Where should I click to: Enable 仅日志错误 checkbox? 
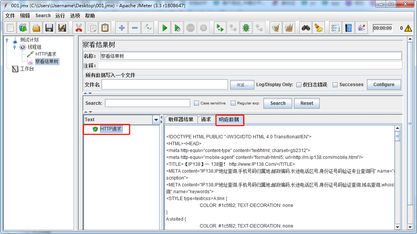point(299,85)
